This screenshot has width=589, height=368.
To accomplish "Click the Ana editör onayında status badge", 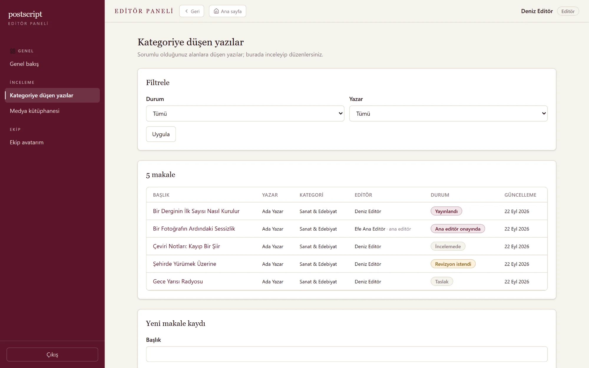I will (x=458, y=229).
